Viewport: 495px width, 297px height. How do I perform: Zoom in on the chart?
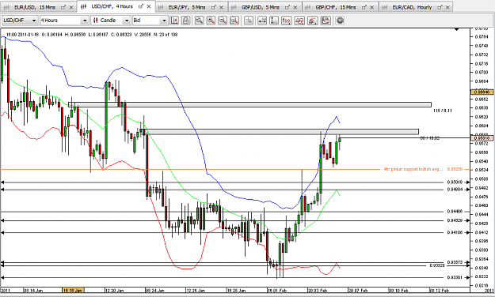point(211,21)
